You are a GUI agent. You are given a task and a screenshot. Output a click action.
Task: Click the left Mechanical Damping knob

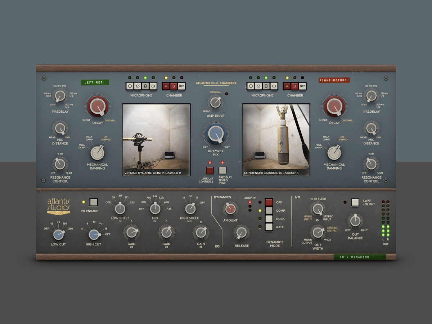tap(97, 153)
